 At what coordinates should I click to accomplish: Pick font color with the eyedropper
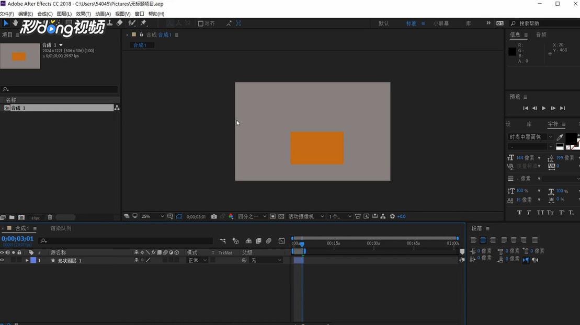pyautogui.click(x=560, y=137)
